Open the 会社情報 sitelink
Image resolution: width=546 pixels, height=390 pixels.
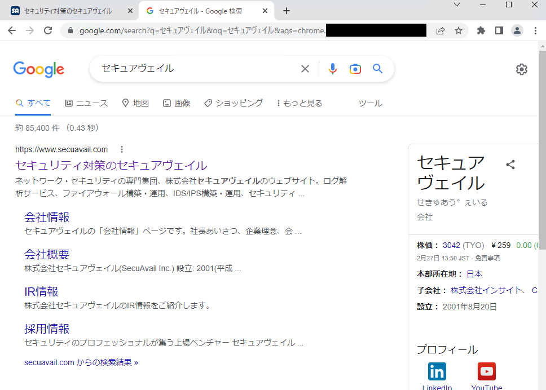[x=47, y=217]
